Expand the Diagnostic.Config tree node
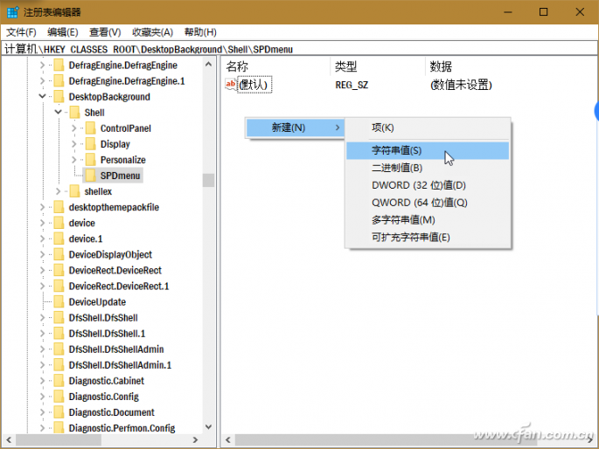This screenshot has height=449, width=599. pyautogui.click(x=42, y=397)
